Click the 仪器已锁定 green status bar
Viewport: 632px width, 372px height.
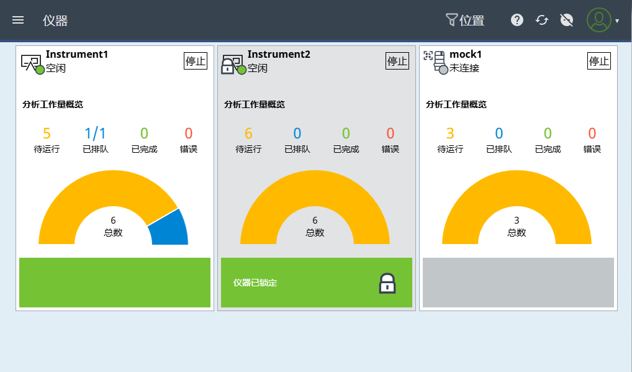317,283
